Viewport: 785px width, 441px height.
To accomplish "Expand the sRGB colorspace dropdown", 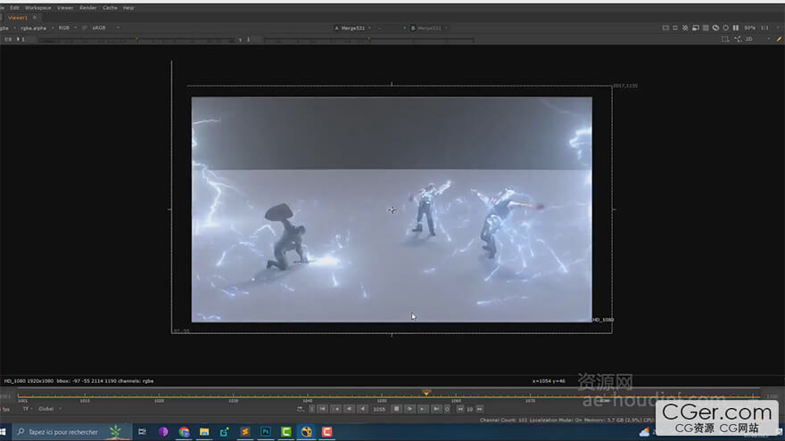I will coord(100,28).
